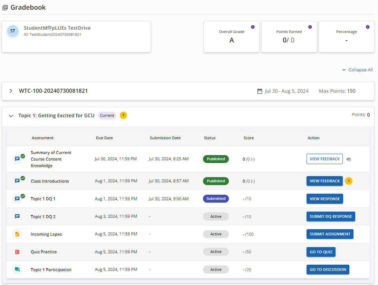Click the Active status of Incoming Lopes
The image size is (378, 285).
[x=216, y=234]
